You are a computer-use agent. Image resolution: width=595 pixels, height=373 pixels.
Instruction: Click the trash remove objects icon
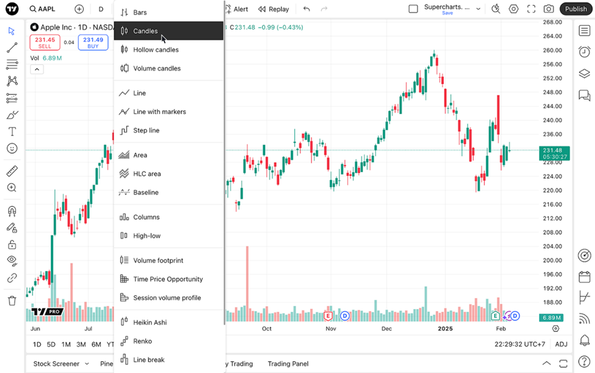(x=12, y=301)
